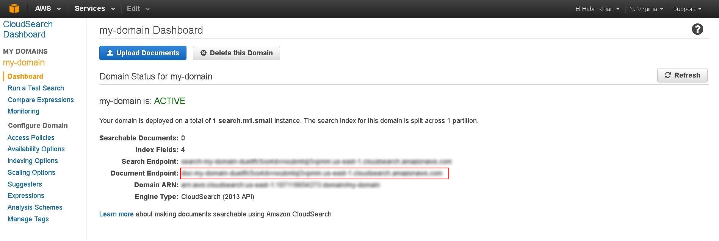Select Run a Test Search in sidebar
The height and width of the screenshot is (241, 719).
(35, 88)
